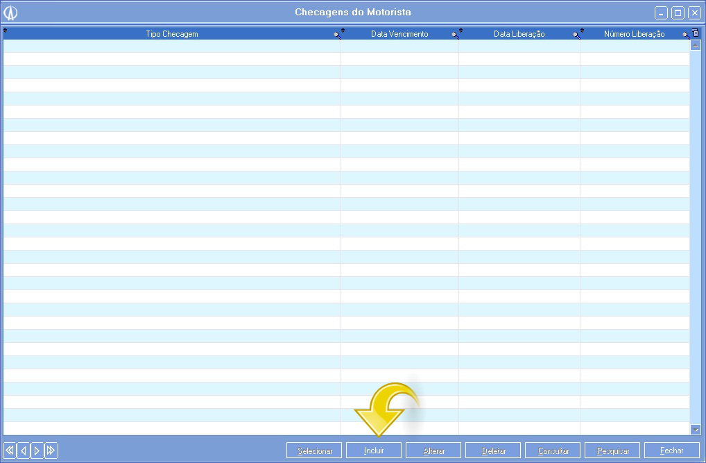Screen dimensions: 706x463
Task: Sort by Data Liberação column header
Action: pos(519,34)
